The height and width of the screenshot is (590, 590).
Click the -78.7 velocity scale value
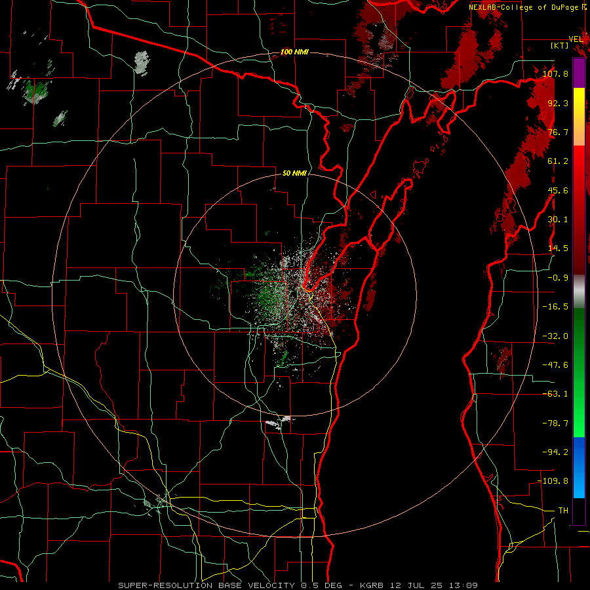(555, 423)
